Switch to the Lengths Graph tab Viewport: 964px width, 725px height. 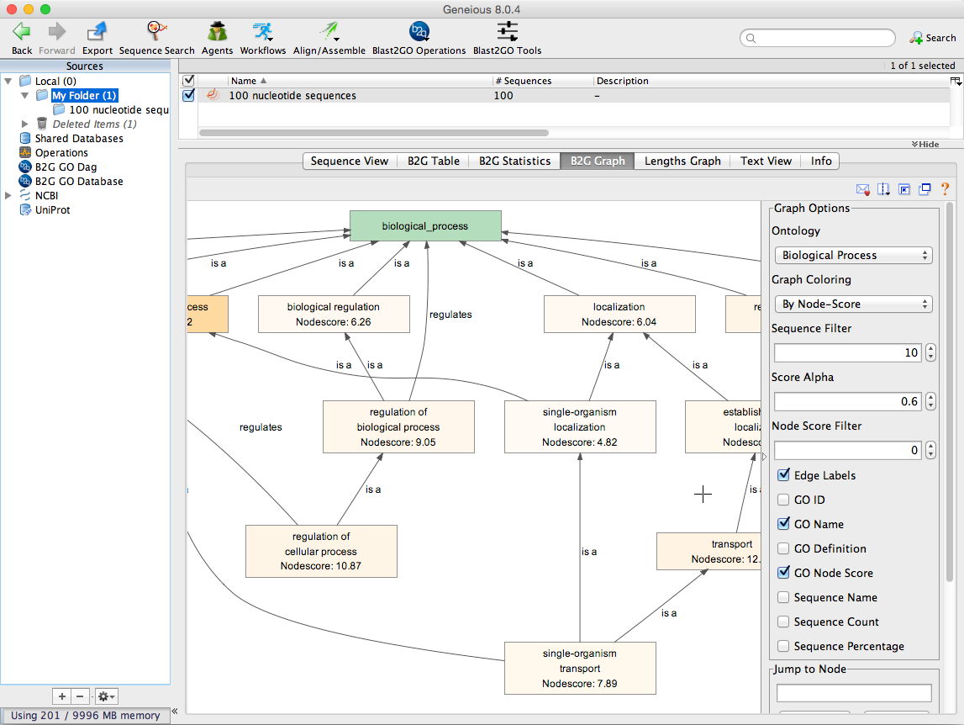pyautogui.click(x=682, y=161)
